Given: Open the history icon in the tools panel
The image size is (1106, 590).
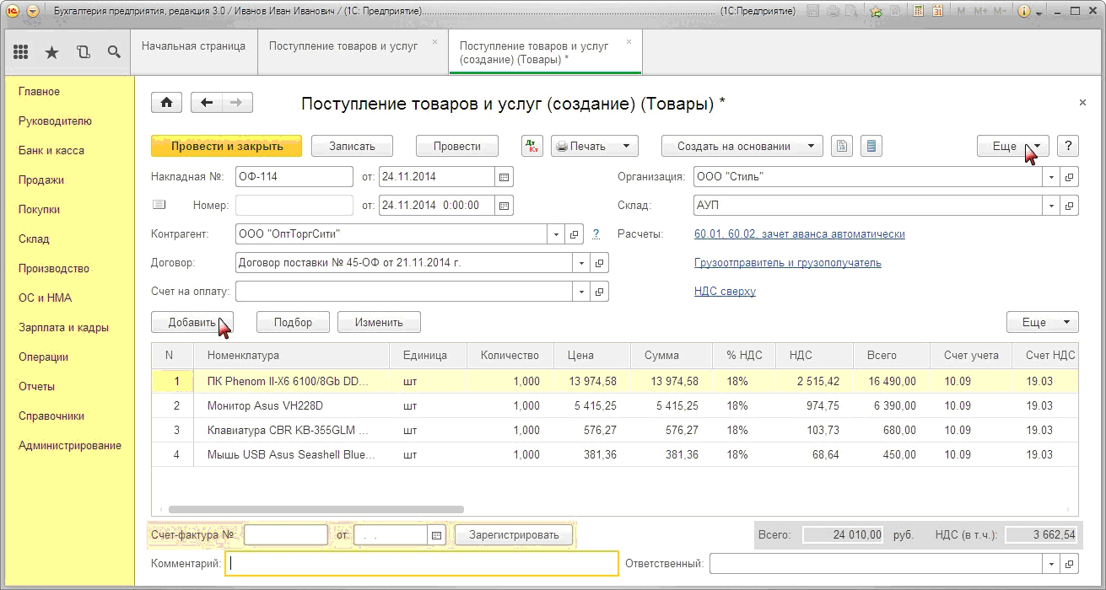Looking at the screenshot, I should [83, 52].
